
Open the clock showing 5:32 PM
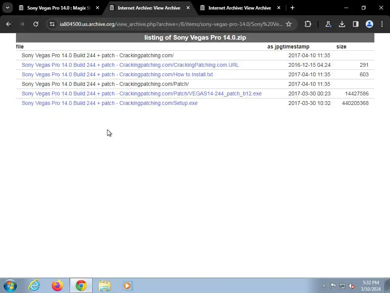click(x=371, y=286)
